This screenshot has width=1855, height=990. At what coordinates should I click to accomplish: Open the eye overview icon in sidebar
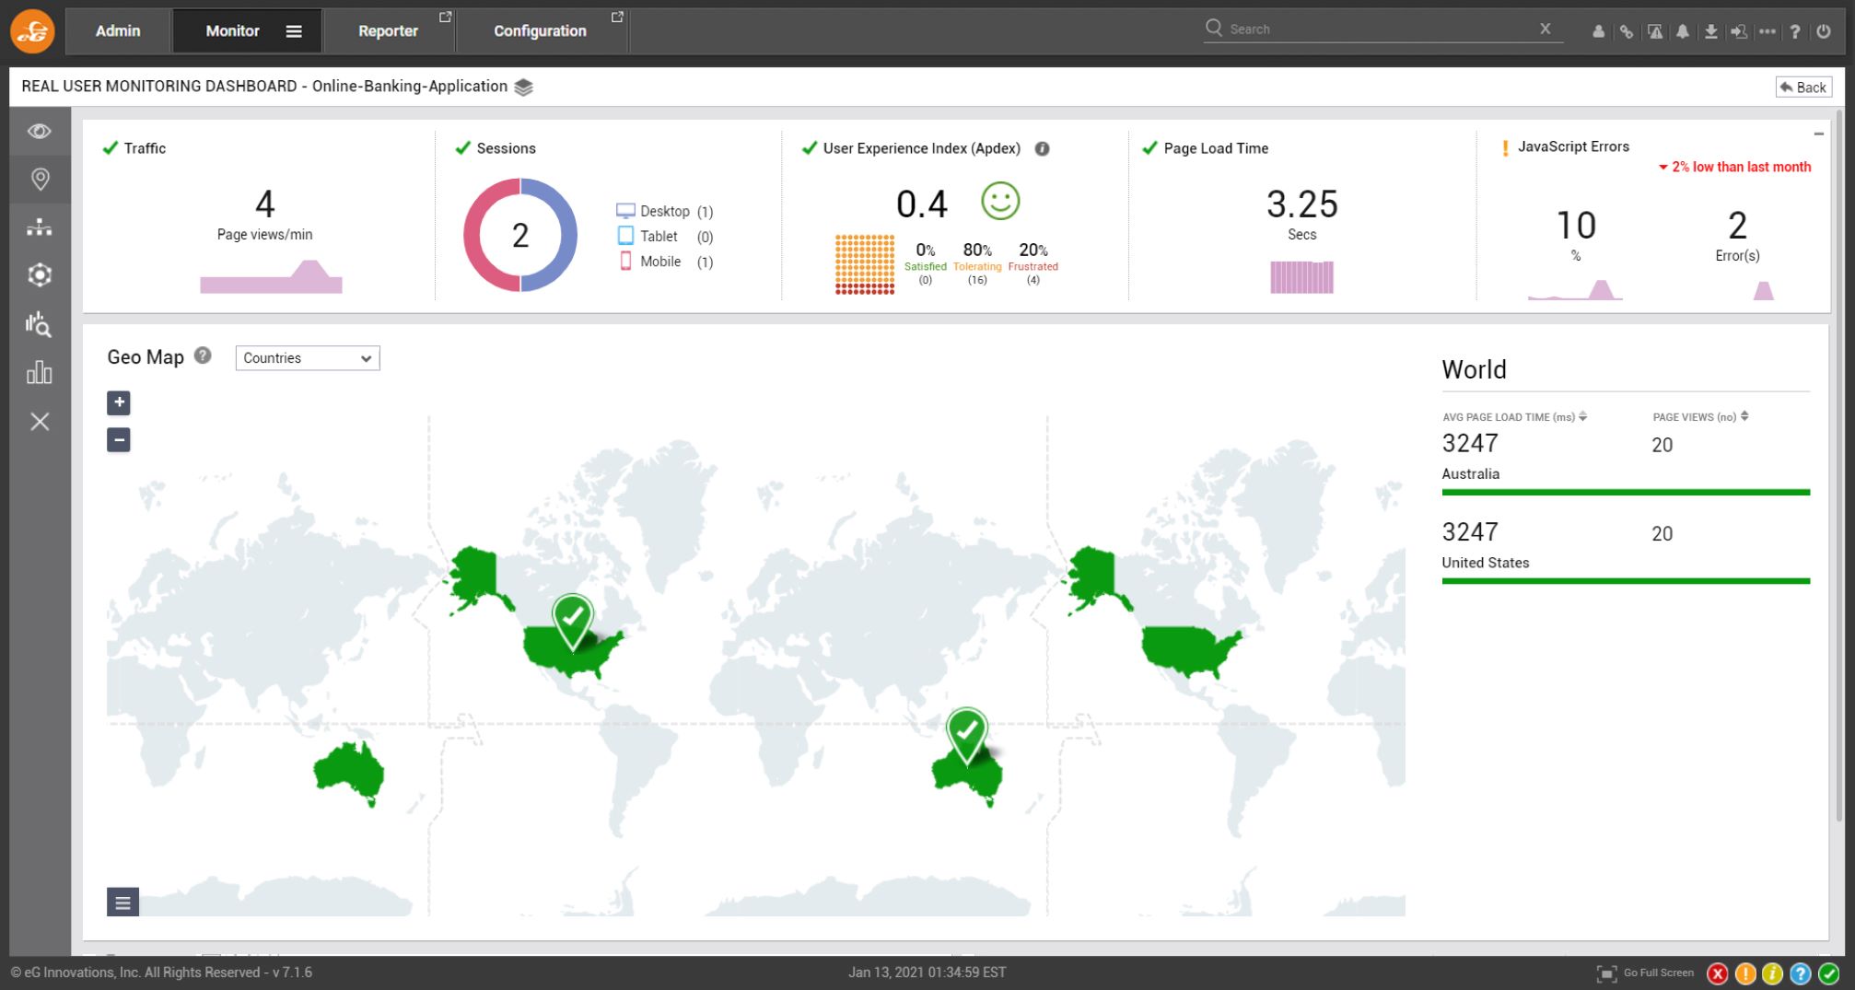(40, 131)
